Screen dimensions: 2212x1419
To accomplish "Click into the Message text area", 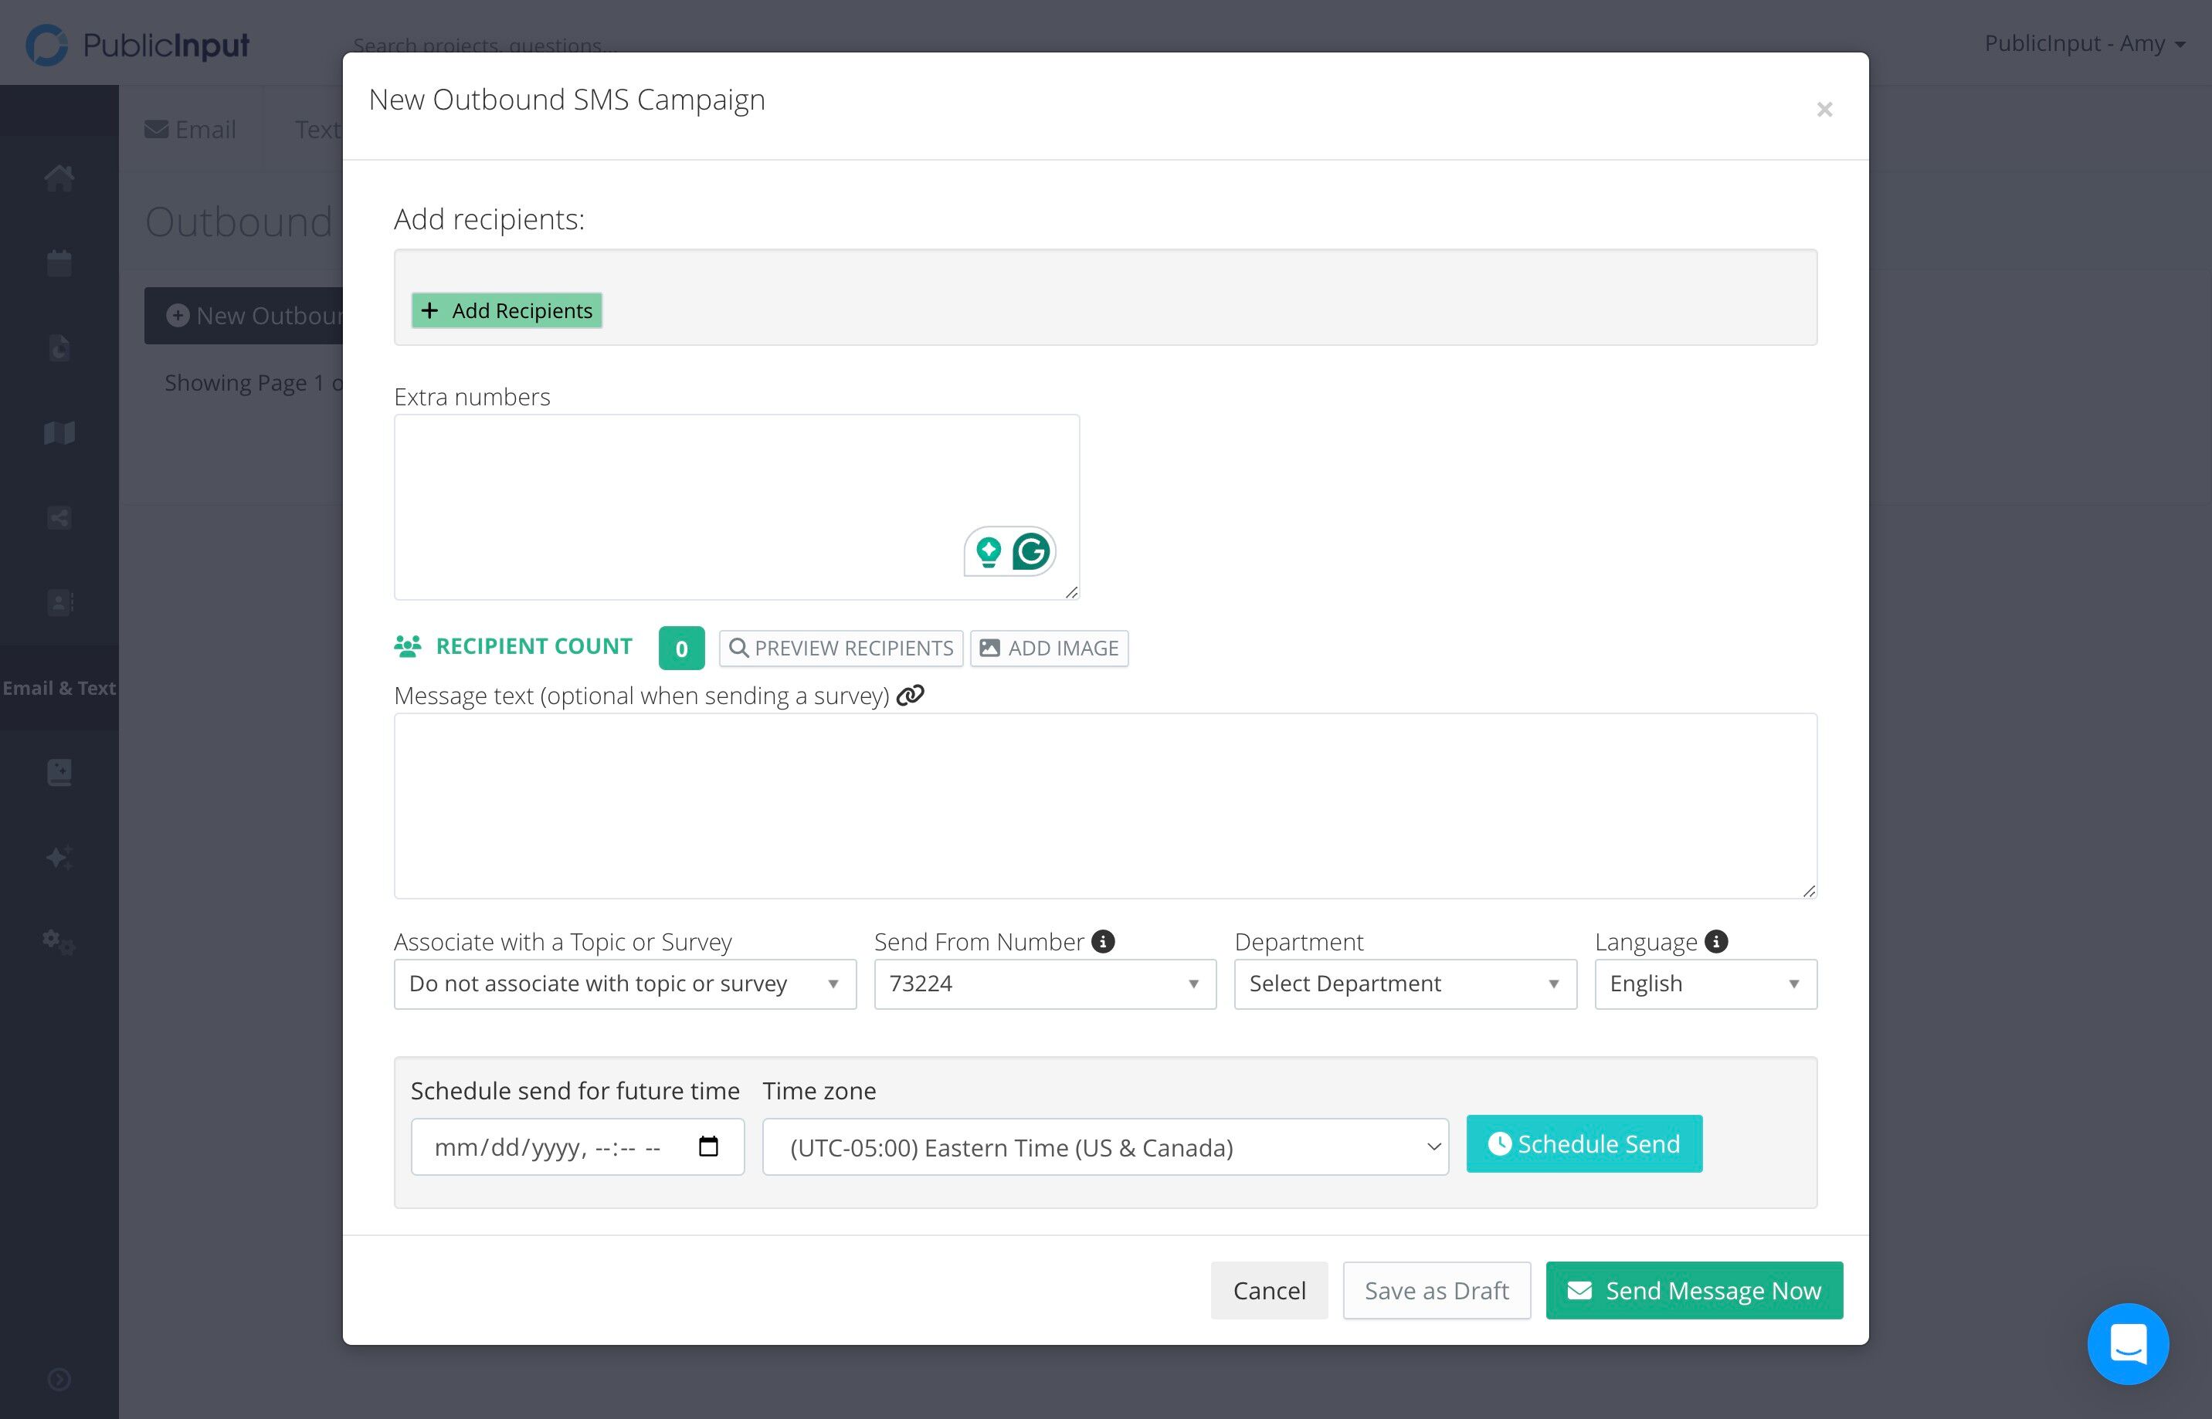I will pyautogui.click(x=1105, y=805).
